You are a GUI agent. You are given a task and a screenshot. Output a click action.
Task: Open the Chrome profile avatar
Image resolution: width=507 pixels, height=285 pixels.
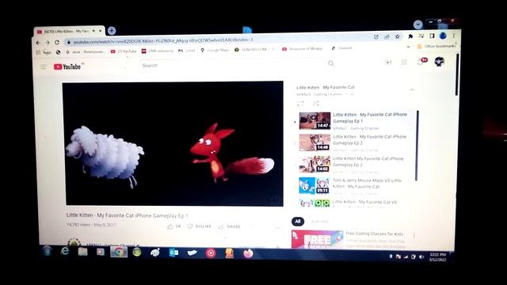(443, 36)
